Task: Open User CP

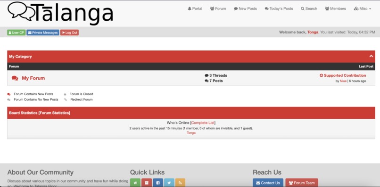Action: pos(16,33)
